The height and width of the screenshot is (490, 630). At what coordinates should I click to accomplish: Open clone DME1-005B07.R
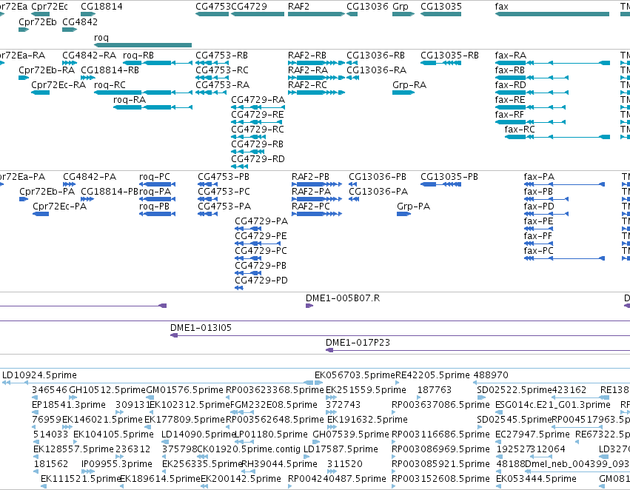[343, 298]
